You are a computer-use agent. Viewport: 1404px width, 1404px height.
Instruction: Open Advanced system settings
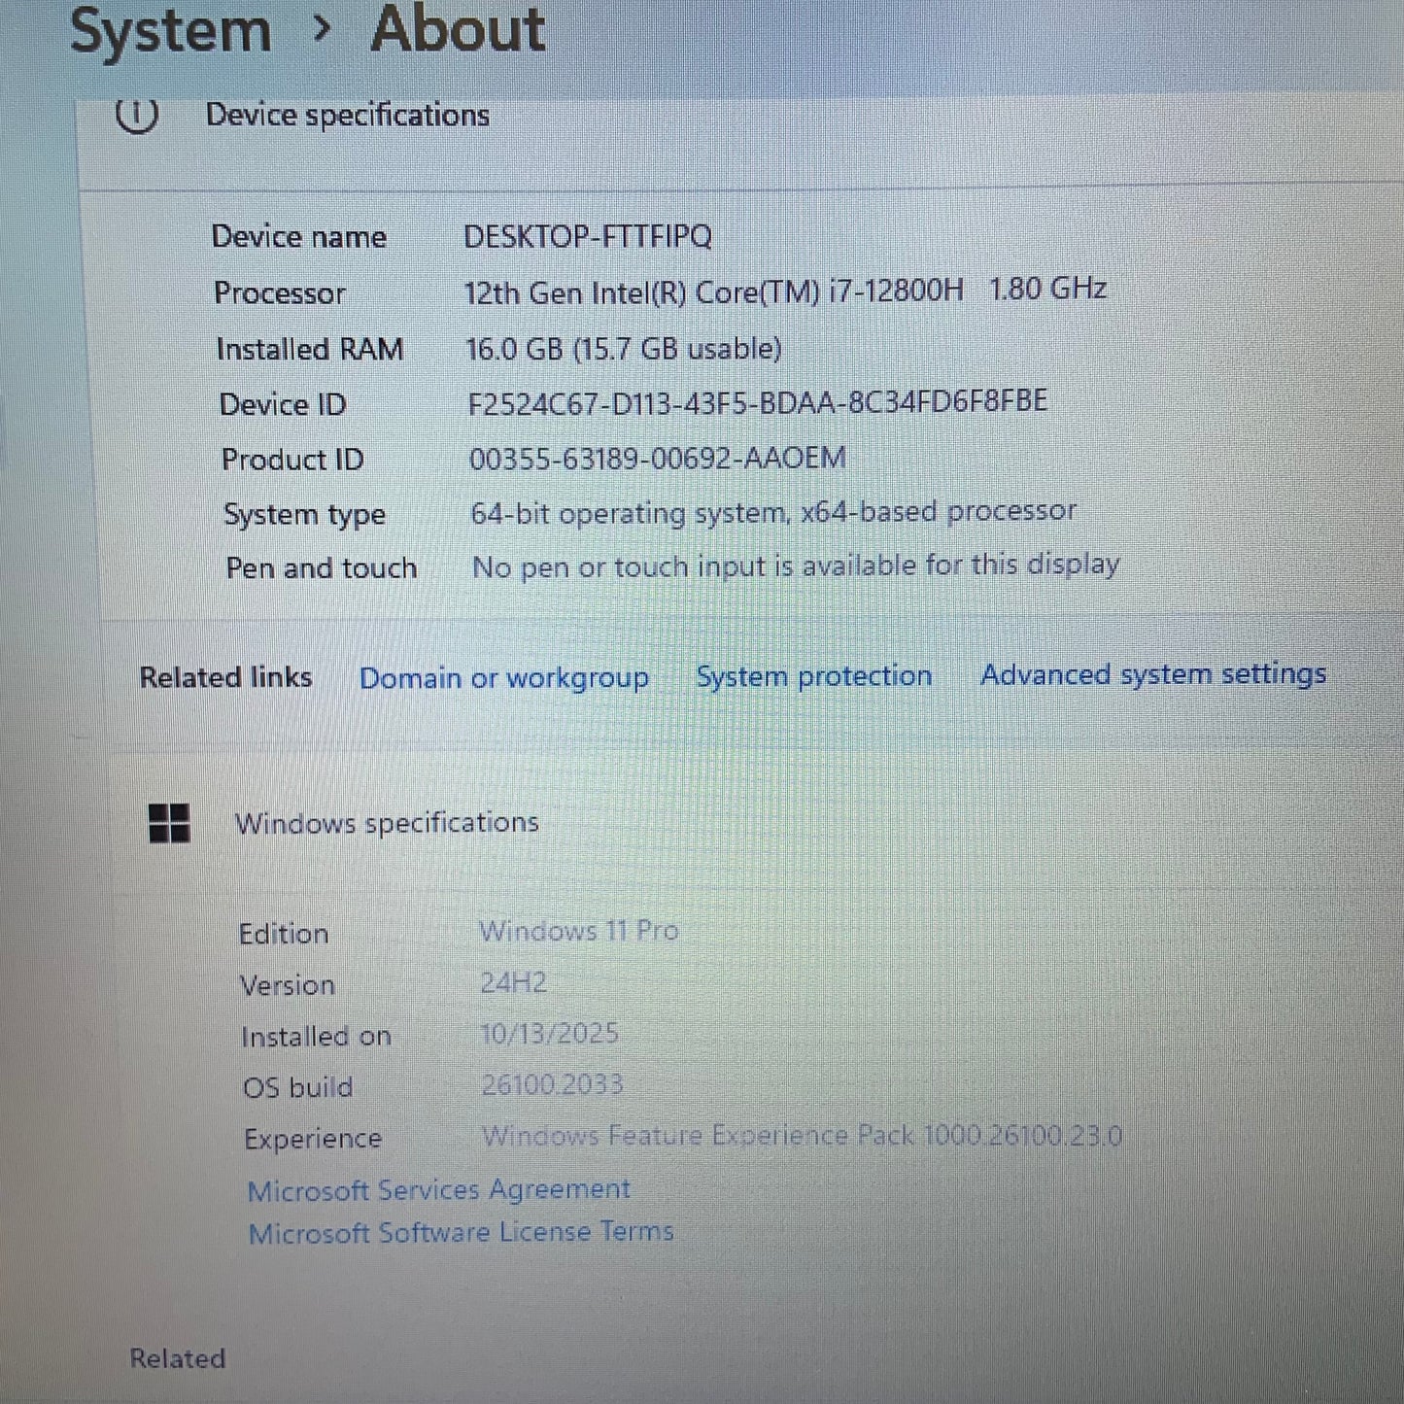pos(1153,674)
